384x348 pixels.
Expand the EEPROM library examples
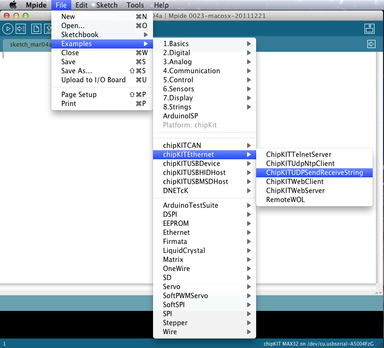click(x=204, y=223)
